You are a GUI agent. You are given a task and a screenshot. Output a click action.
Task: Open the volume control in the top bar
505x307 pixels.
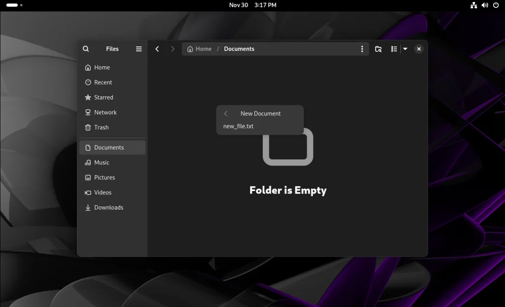pyautogui.click(x=485, y=5)
